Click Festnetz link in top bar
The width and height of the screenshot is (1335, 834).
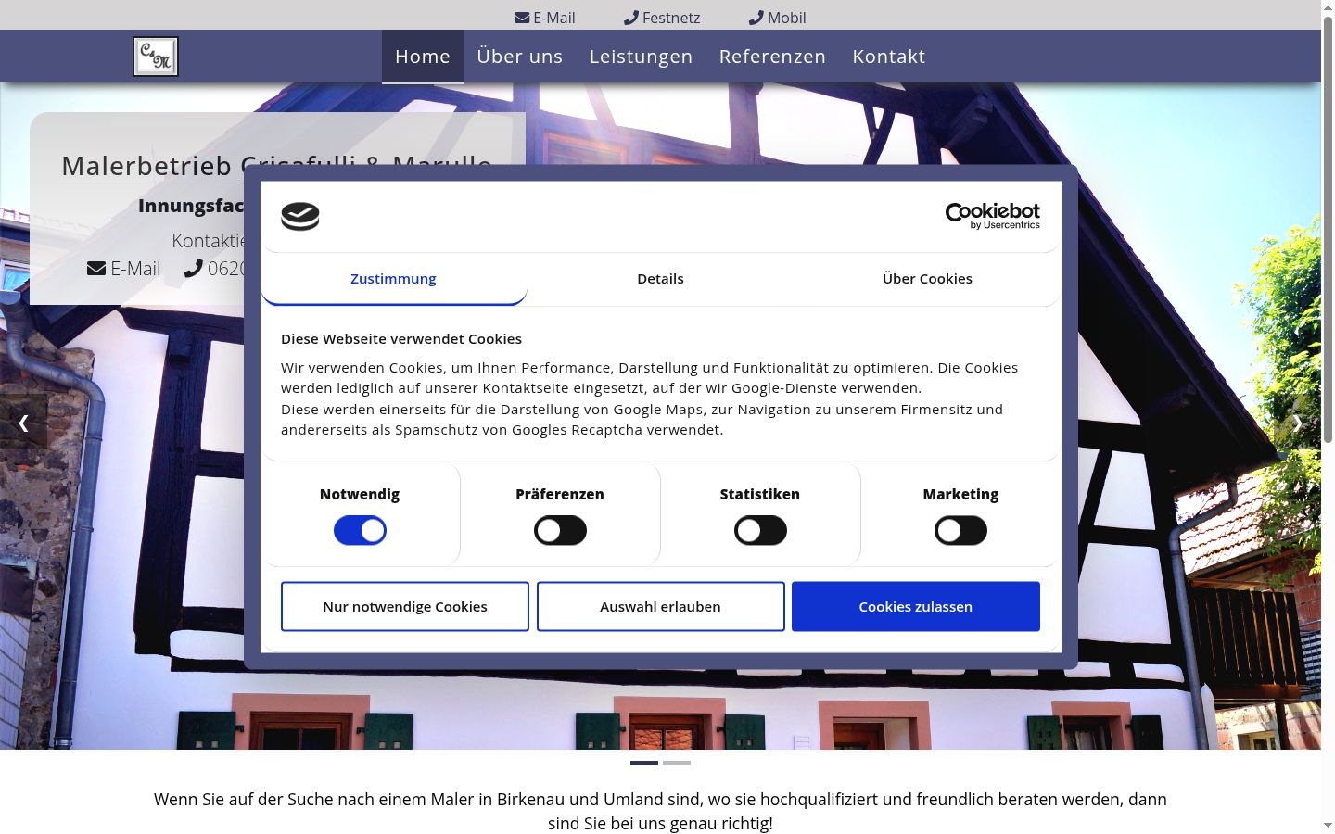point(662,18)
